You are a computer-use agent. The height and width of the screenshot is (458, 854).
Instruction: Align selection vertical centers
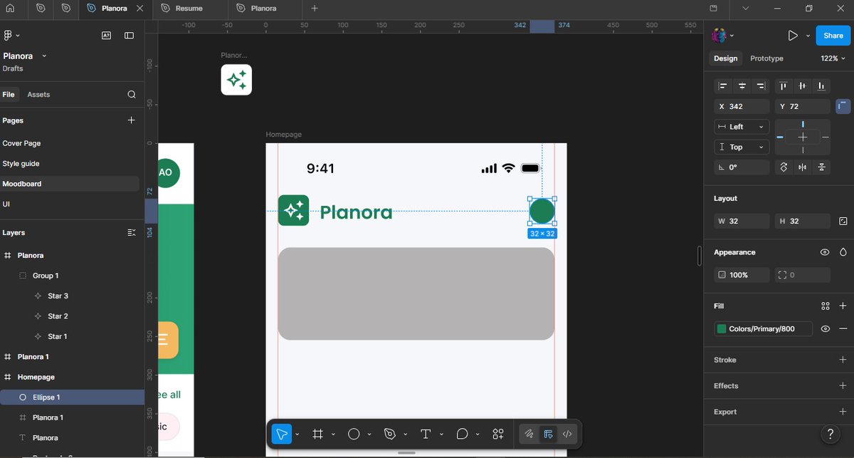[803, 86]
